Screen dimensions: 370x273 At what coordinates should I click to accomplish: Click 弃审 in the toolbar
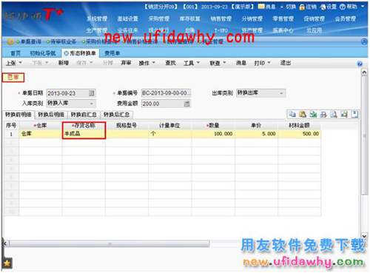pyautogui.click(x=126, y=63)
